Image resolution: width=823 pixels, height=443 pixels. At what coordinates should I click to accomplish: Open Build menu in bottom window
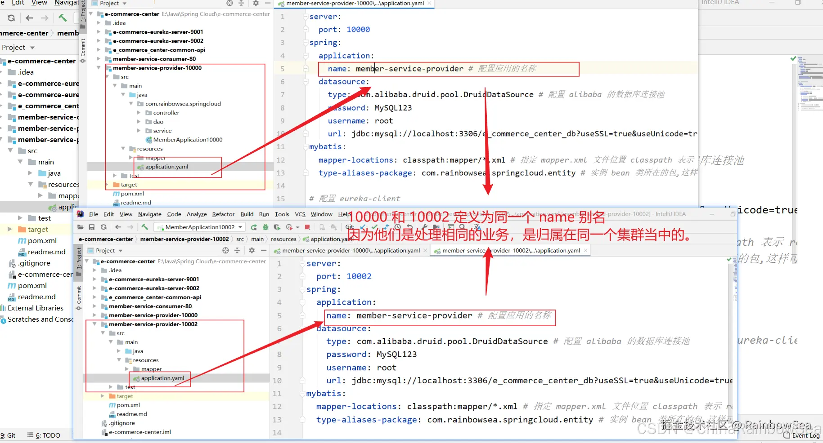point(247,214)
